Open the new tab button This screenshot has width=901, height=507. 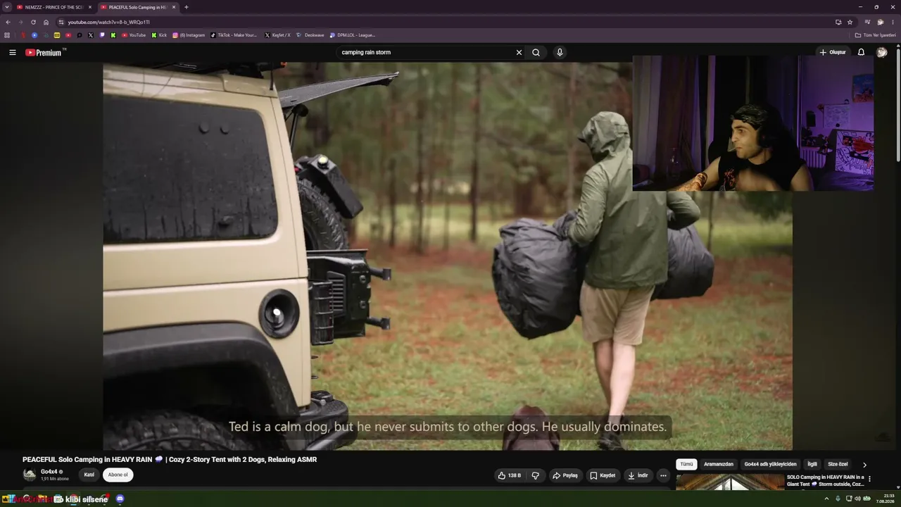pyautogui.click(x=186, y=7)
